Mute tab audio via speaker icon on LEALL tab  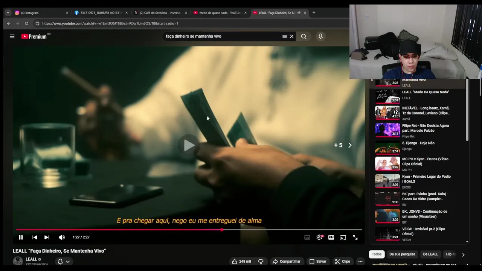pos(299,13)
